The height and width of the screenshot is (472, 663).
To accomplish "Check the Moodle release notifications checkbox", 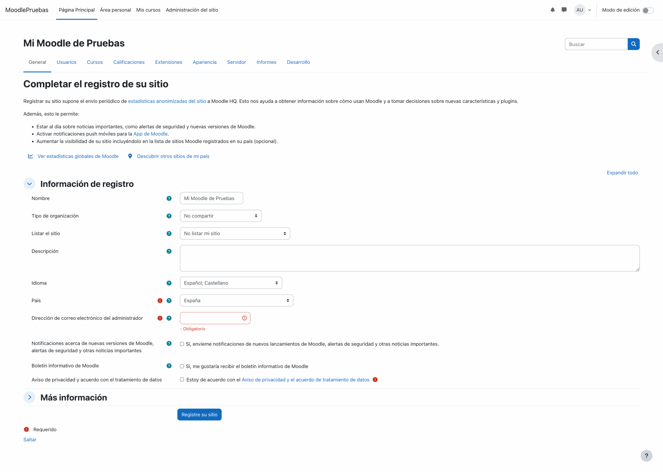I will pos(182,344).
